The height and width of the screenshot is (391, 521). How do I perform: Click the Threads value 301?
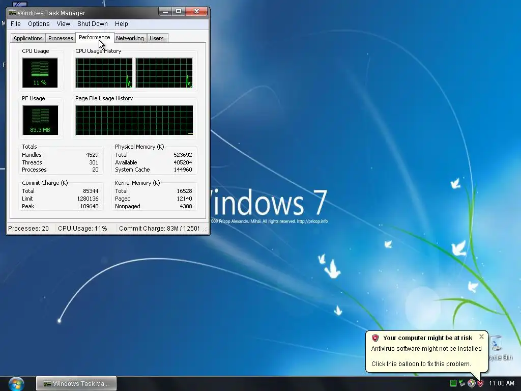[x=94, y=162]
